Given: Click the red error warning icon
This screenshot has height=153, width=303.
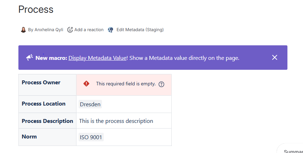Looking at the screenshot, I should pos(86,84).
